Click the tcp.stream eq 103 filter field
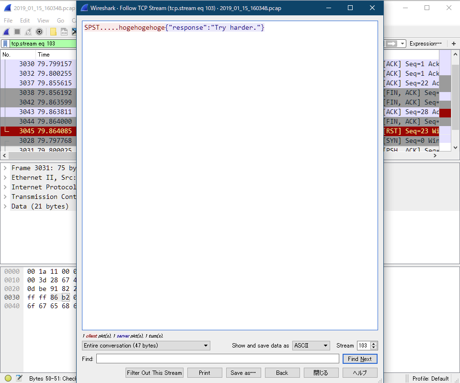The width and height of the screenshot is (460, 383). point(43,44)
